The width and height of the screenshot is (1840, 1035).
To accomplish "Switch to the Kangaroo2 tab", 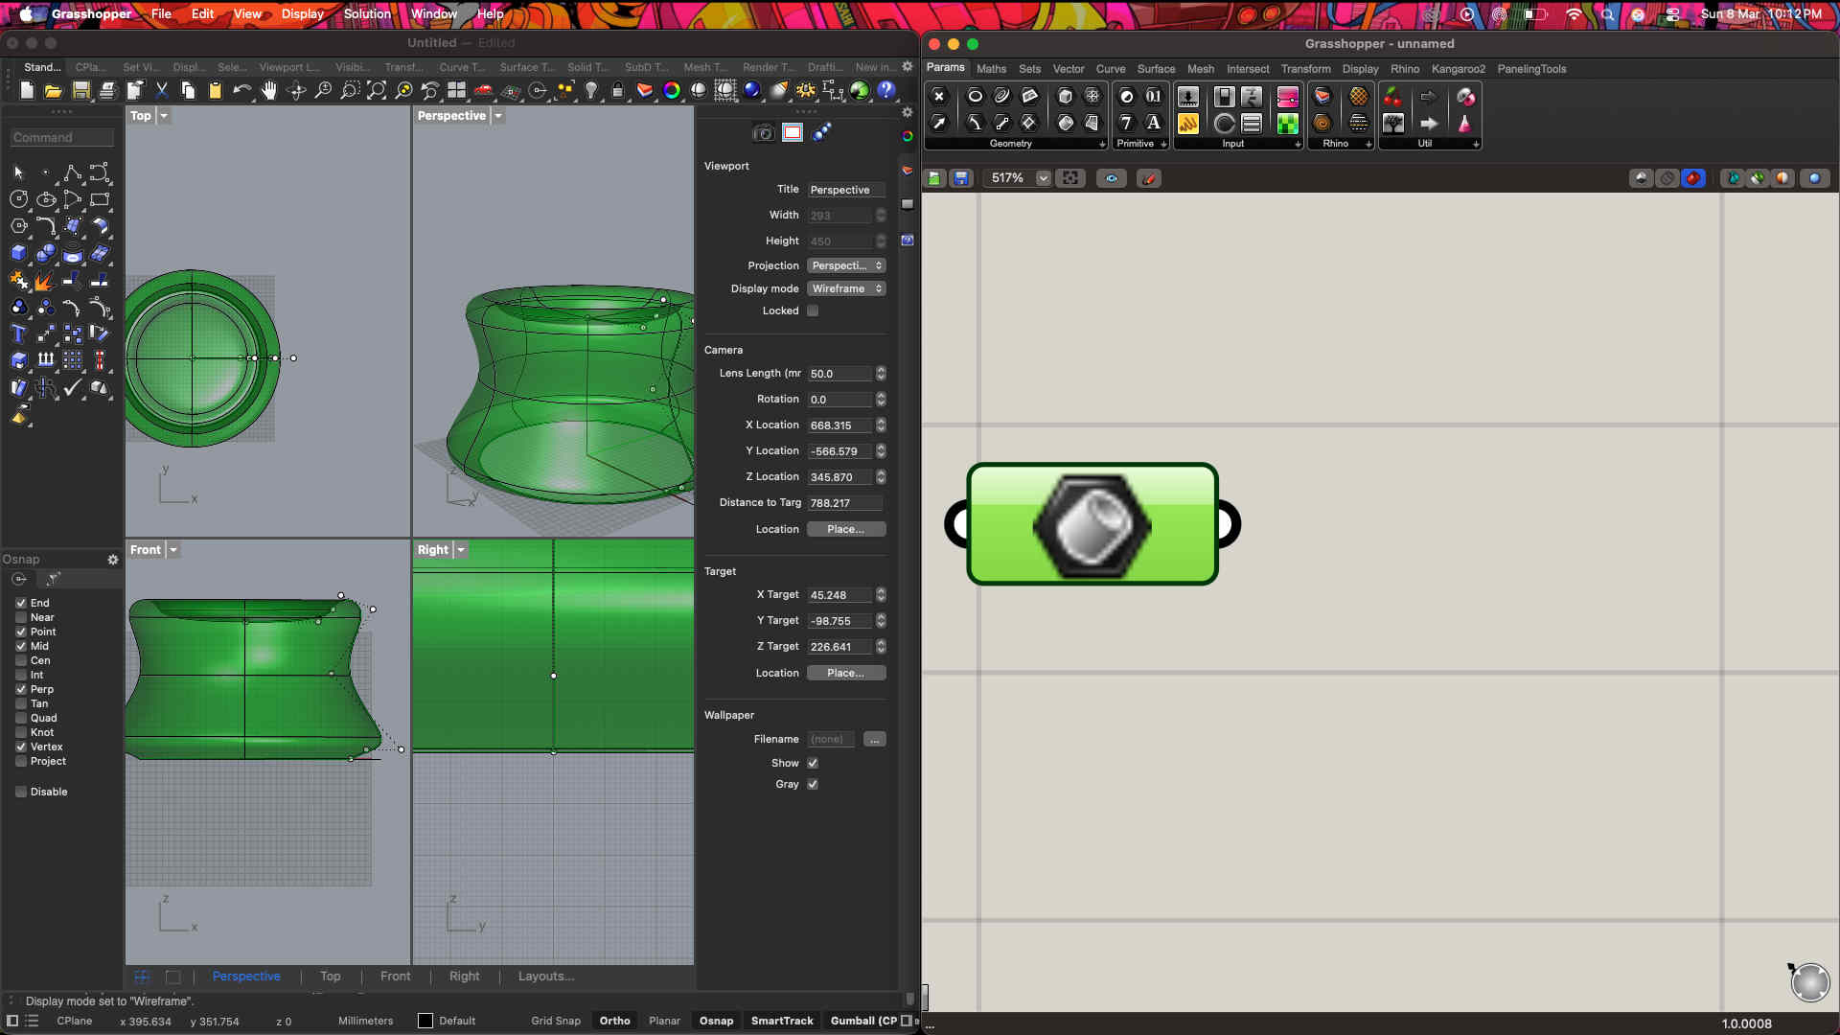I will tap(1458, 69).
